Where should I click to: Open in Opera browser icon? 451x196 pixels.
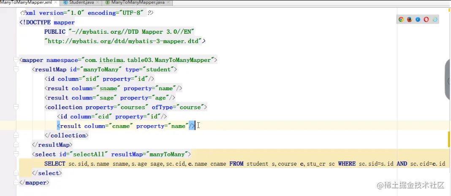tap(426, 19)
